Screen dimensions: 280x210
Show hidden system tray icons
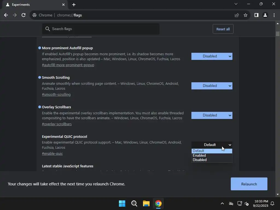(x=222, y=203)
